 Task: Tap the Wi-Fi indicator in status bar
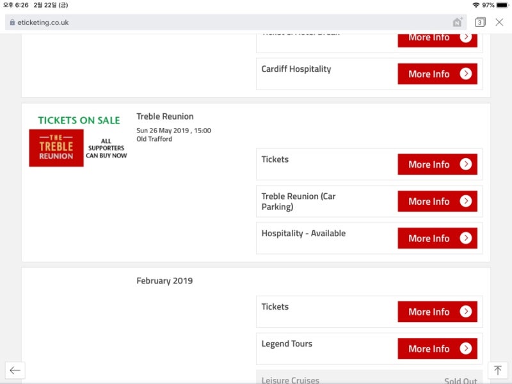[x=476, y=5]
